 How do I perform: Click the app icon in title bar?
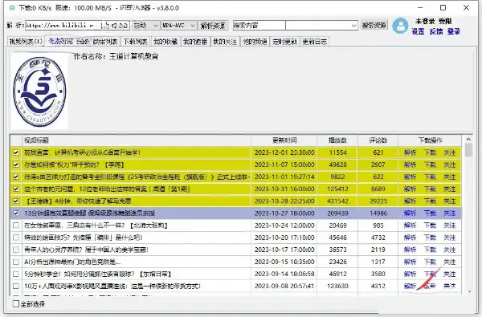coord(12,8)
